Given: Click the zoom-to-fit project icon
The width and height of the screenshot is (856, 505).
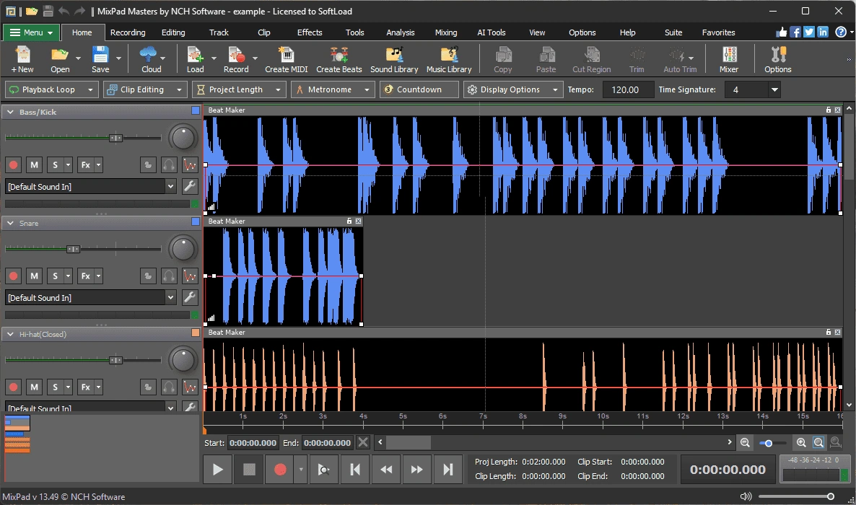Looking at the screenshot, I should (818, 443).
